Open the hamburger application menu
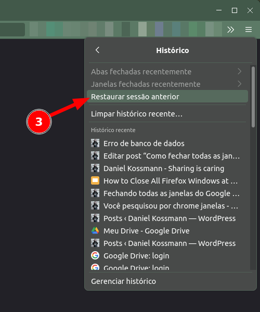This screenshot has height=312, width=260. coord(248,30)
